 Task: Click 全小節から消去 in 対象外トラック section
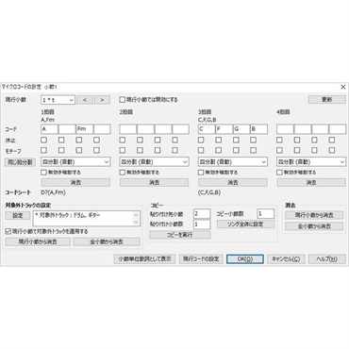107,241
